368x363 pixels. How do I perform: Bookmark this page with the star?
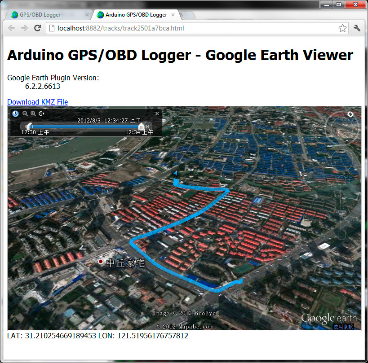pyautogui.click(x=343, y=28)
